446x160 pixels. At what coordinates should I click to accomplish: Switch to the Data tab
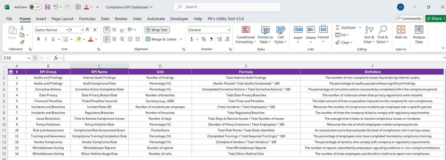[105, 19]
